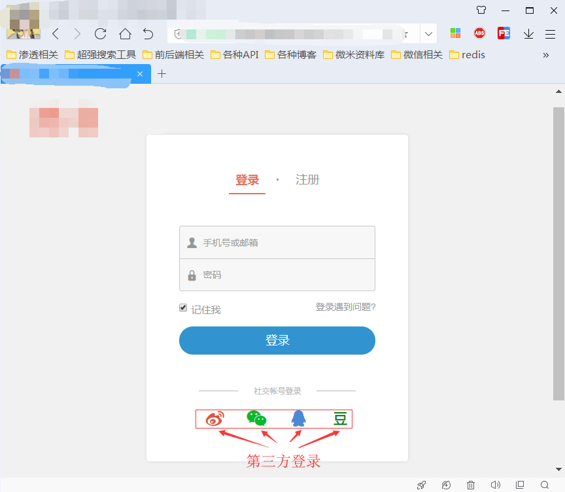This screenshot has height=492, width=565.
Task: Click the window layout status bar icon
Action: click(520, 485)
